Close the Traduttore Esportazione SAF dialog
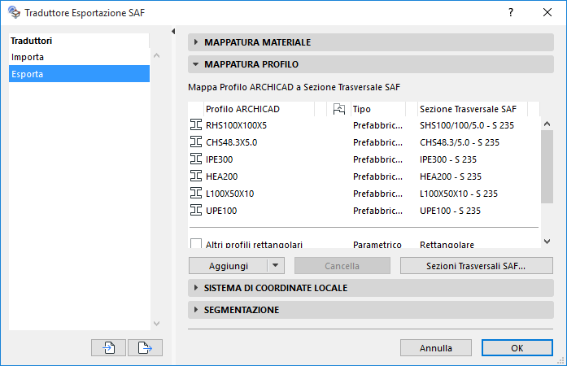The height and width of the screenshot is (366, 567). 547,13
